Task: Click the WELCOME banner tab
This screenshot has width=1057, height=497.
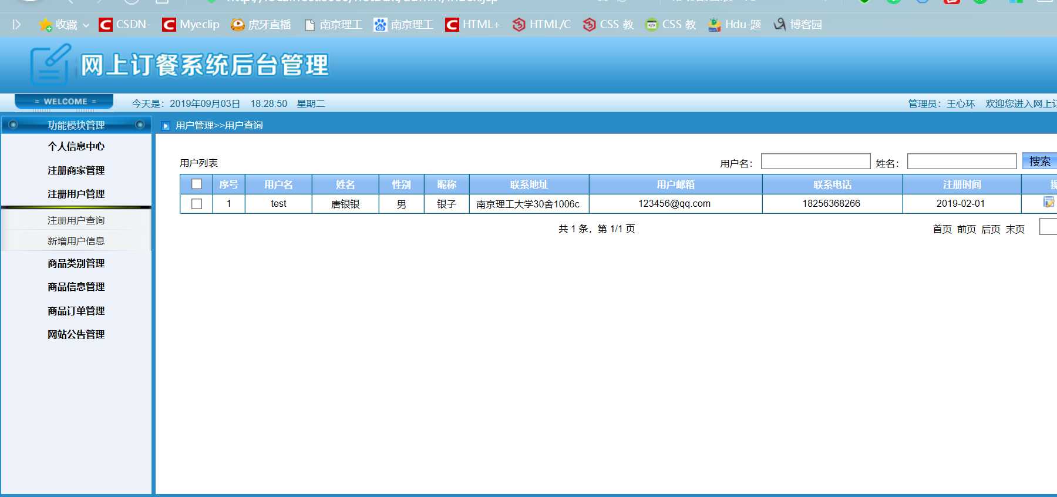Action: 65,102
